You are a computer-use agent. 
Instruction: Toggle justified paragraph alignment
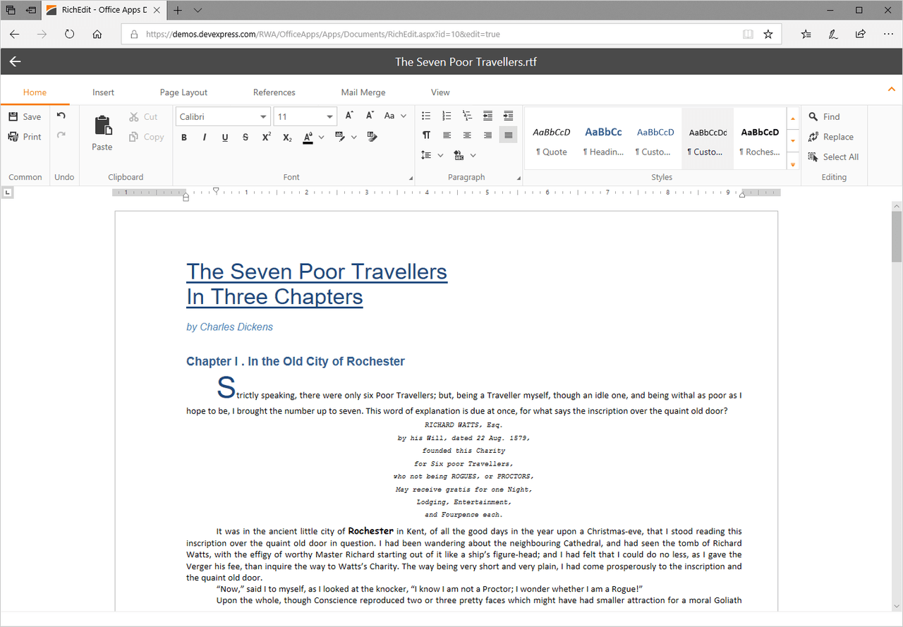pyautogui.click(x=508, y=135)
